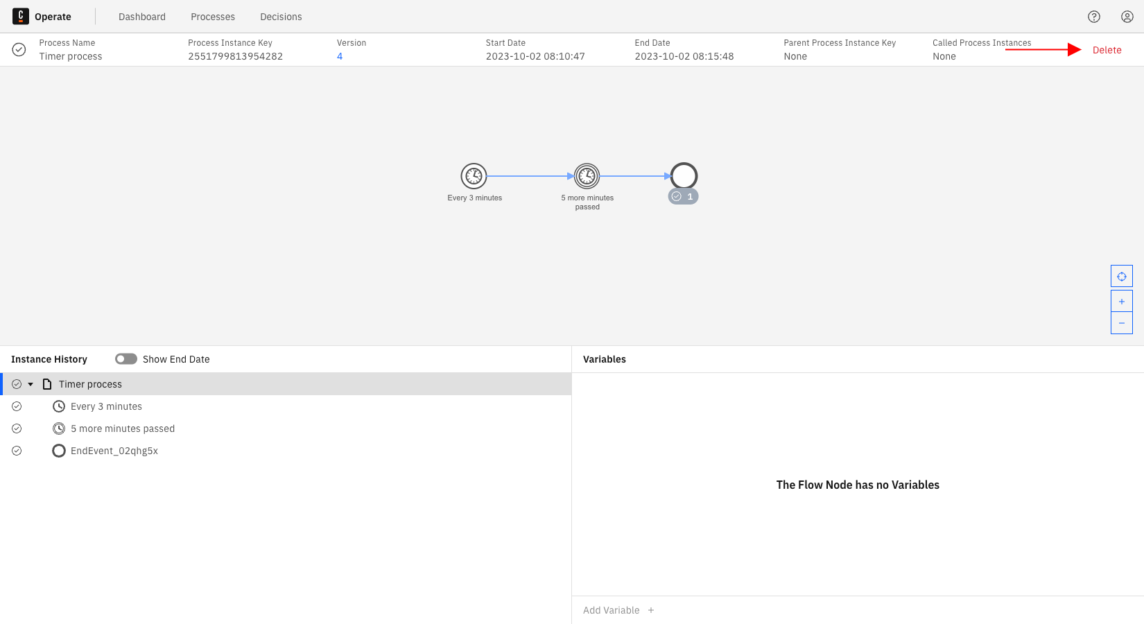Viewport: 1144px width, 624px height.
Task: Open the Dashboard tab
Action: [142, 17]
